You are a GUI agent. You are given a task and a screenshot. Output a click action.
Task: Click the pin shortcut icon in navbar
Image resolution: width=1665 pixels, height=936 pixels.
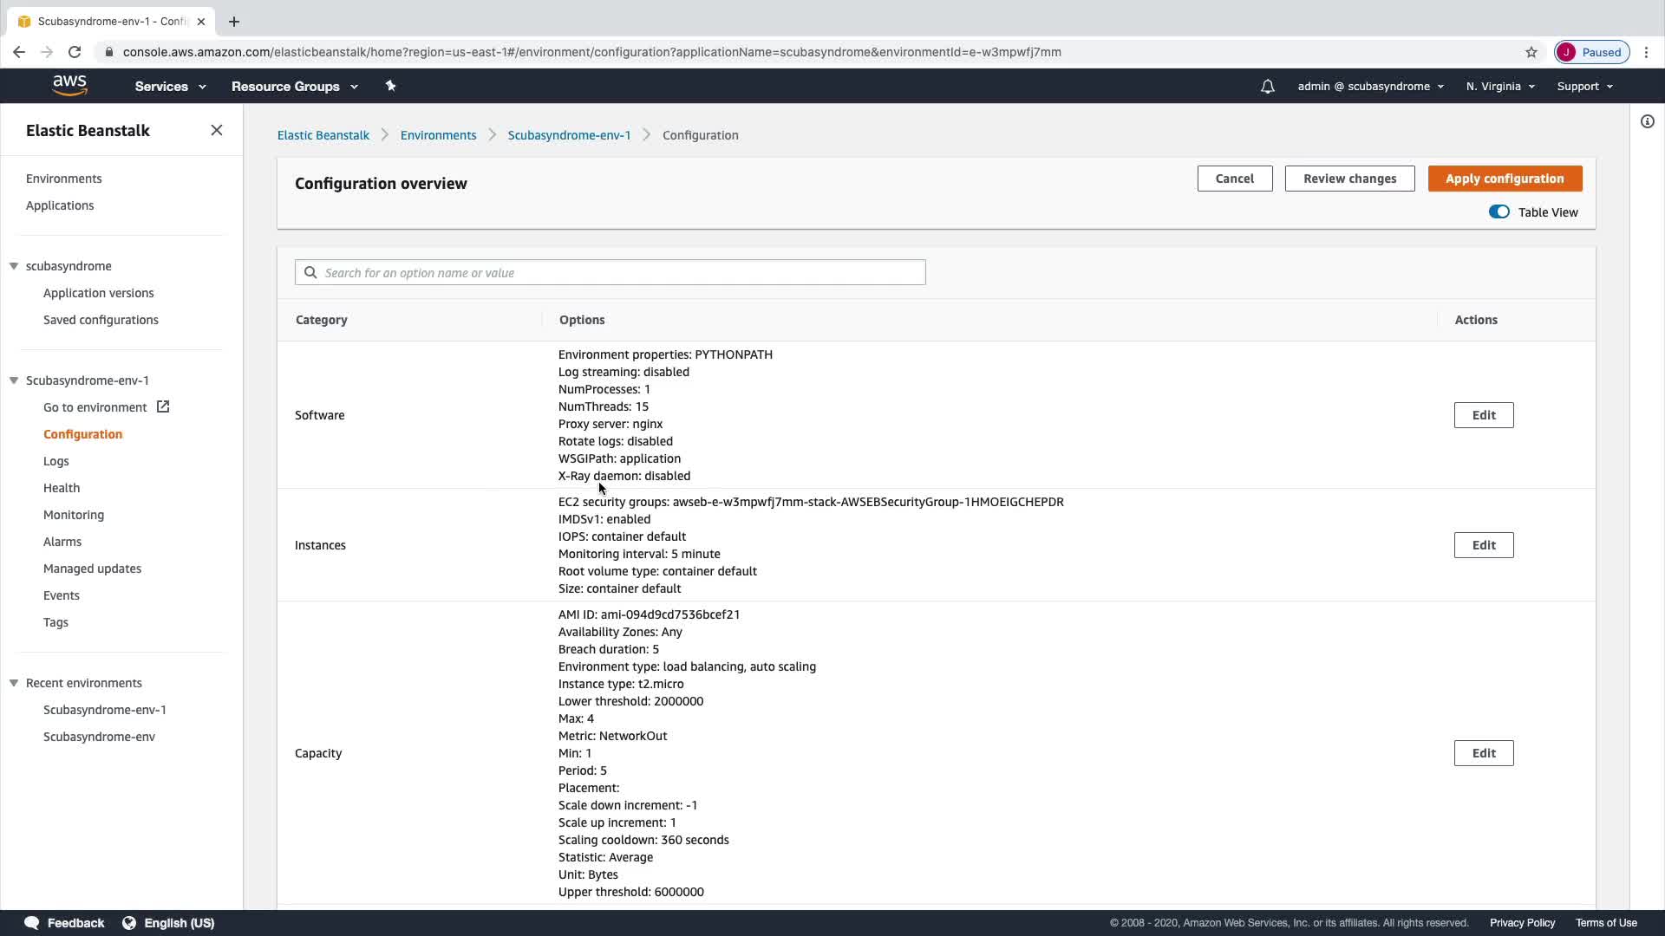pyautogui.click(x=390, y=86)
